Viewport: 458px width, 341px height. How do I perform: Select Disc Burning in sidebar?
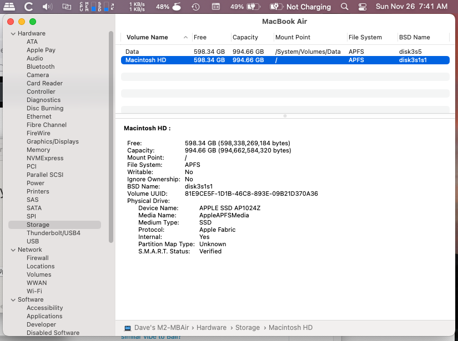45,108
